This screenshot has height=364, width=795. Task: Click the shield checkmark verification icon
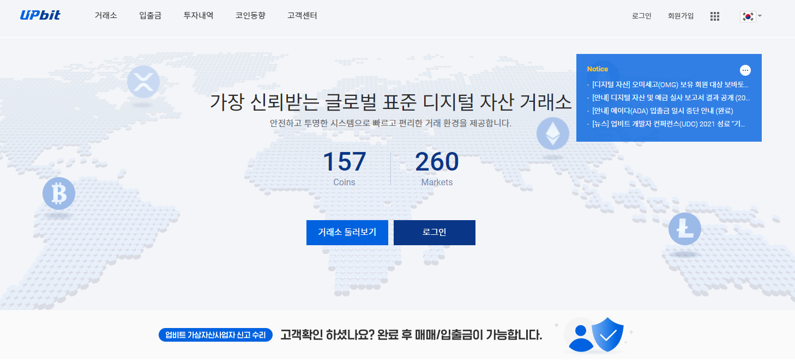(607, 335)
